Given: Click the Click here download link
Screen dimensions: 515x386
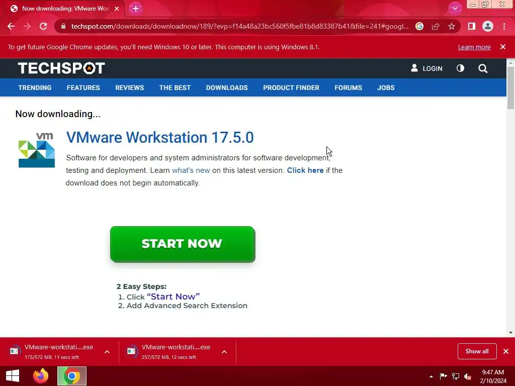Looking at the screenshot, I should click(305, 170).
